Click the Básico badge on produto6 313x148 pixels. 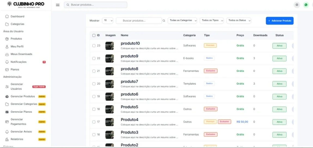(x=209, y=96)
